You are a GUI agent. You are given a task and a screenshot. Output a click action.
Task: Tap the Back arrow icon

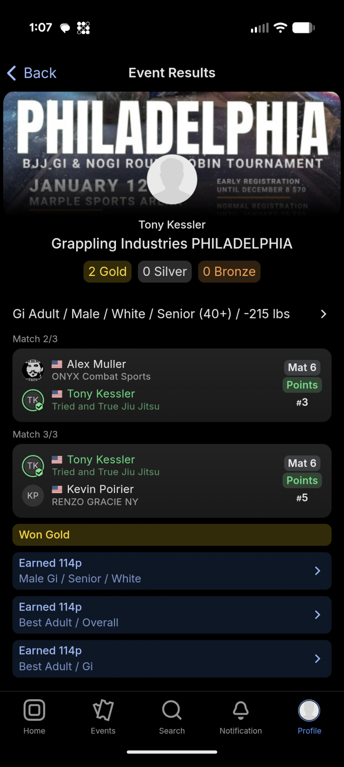(12, 73)
